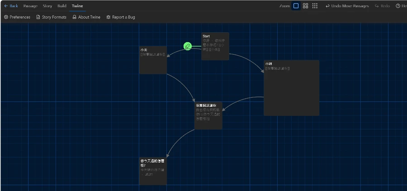Image resolution: width=407 pixels, height=191 pixels.
Task: Click the Redo button
Action: tap(382, 6)
